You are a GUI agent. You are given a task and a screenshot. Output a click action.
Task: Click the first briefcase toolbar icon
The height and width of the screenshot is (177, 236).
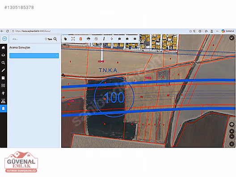[119, 39]
